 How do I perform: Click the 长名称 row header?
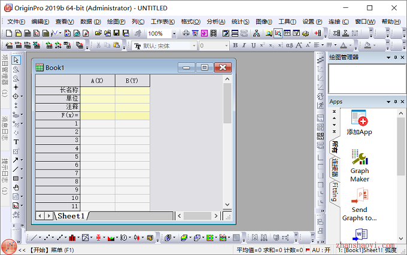pyautogui.click(x=57, y=90)
